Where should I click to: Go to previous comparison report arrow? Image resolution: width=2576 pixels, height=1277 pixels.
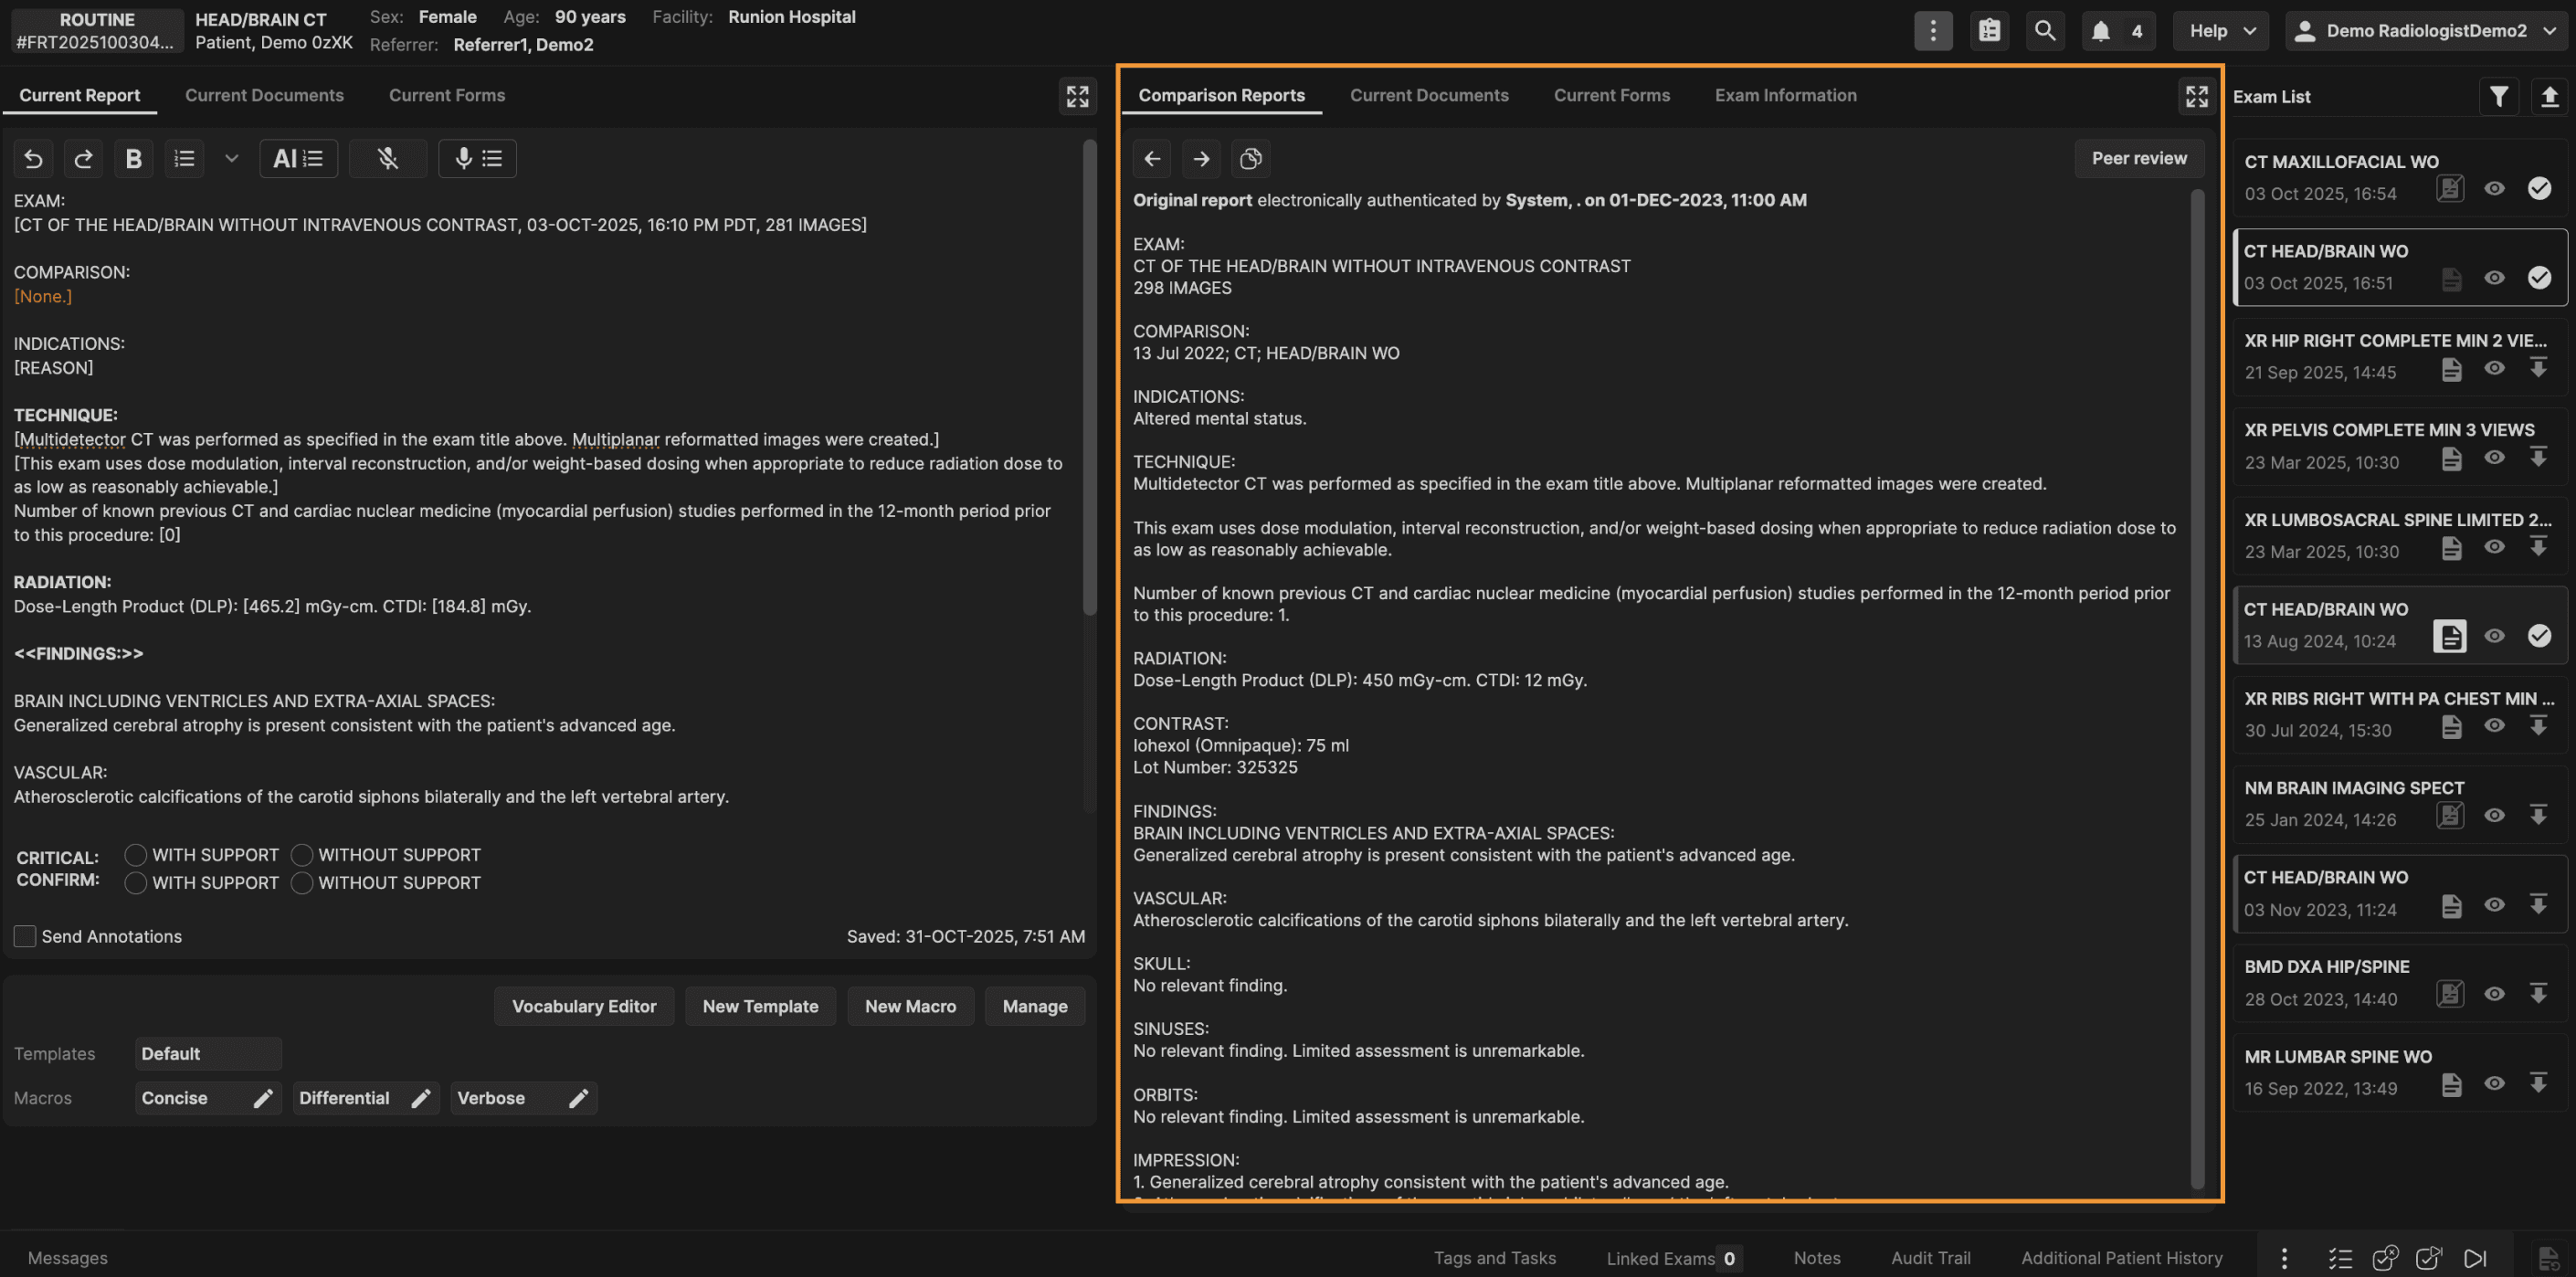(1152, 158)
